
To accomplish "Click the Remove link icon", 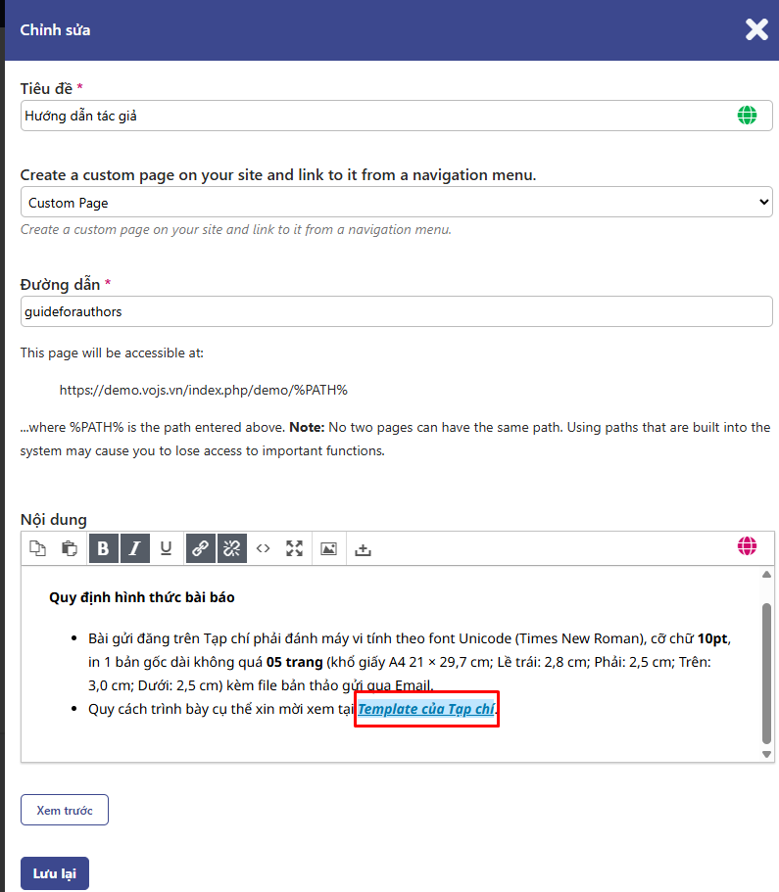I will [x=231, y=548].
